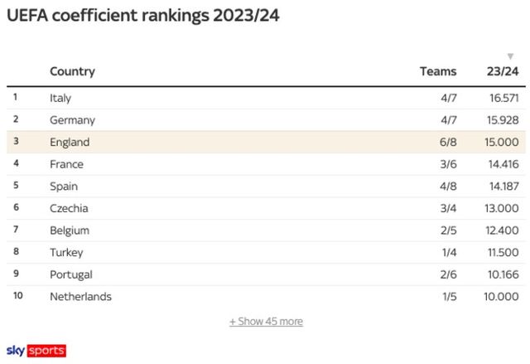Click the UEFA coefficient rankings title
Image resolution: width=530 pixels, height=364 pixels.
(142, 15)
